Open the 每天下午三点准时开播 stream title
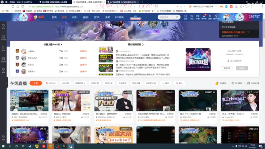This screenshot has width=265, height=149. coord(190,114)
